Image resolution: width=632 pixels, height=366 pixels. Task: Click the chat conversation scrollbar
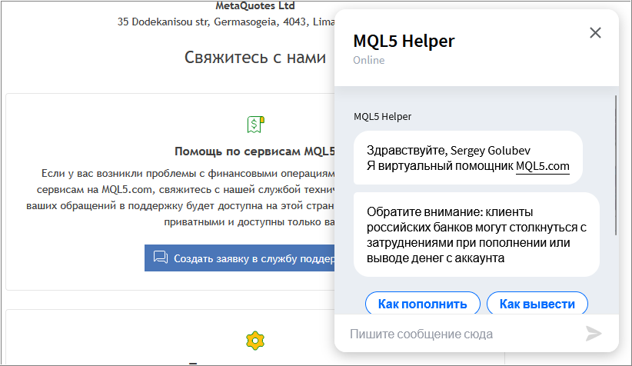616,165
